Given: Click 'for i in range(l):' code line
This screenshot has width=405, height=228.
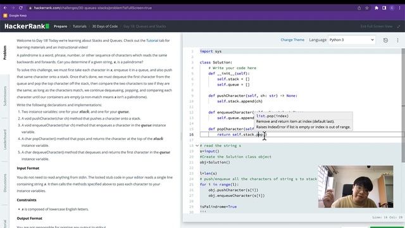Looking at the screenshot, I should click(x=219, y=184).
